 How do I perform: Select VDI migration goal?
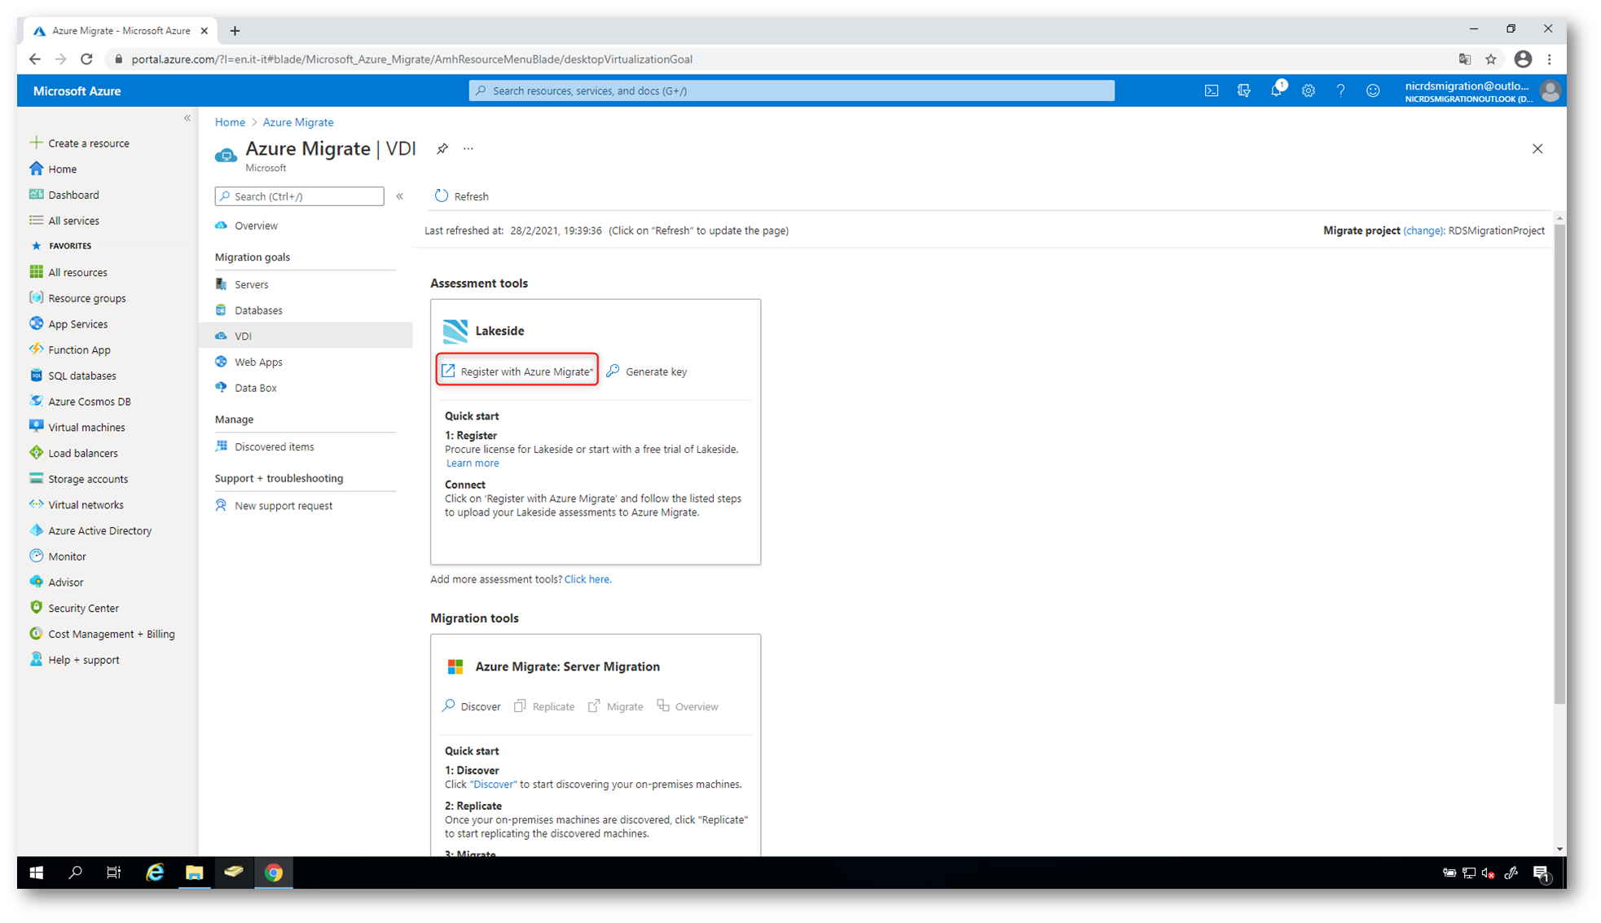[x=306, y=336]
